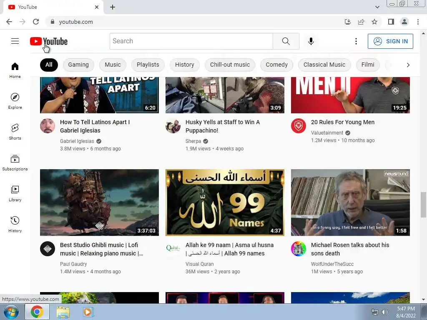The image size is (427, 320).
Task: Open 'Allah ke 99 naam' video title
Action: 229,249
